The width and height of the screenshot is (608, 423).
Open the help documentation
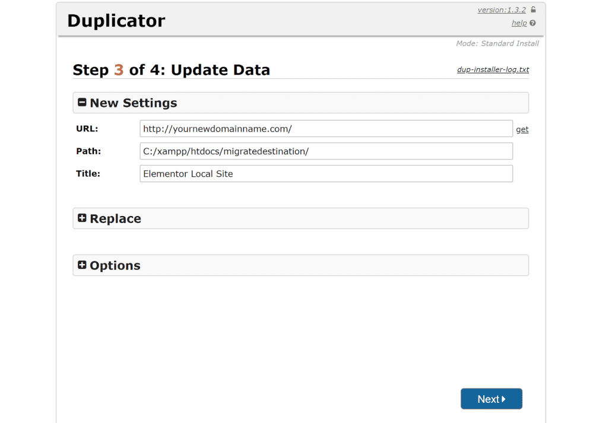[518, 23]
